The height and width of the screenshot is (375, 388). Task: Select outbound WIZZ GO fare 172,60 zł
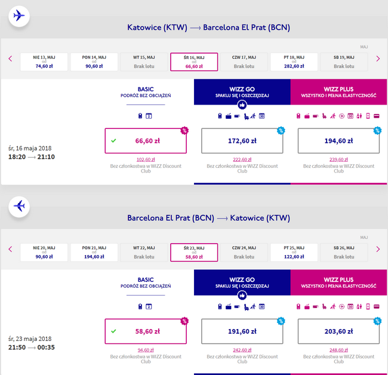242,141
